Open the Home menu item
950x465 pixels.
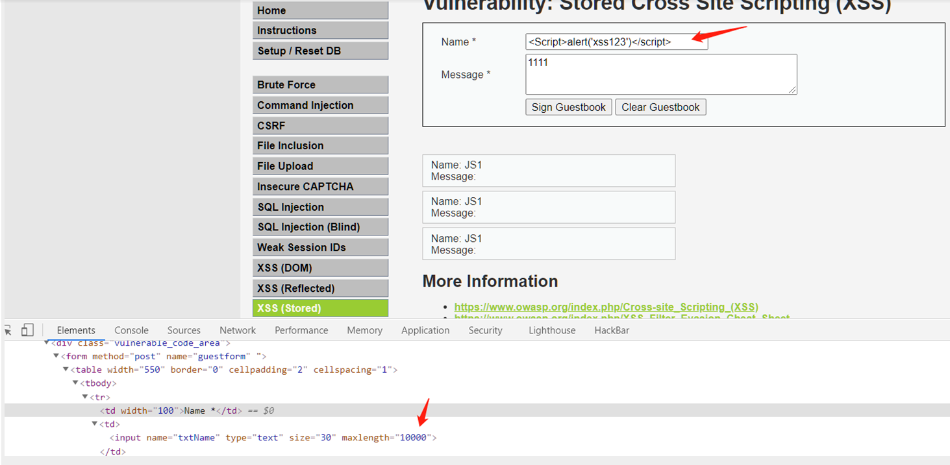pyautogui.click(x=320, y=10)
